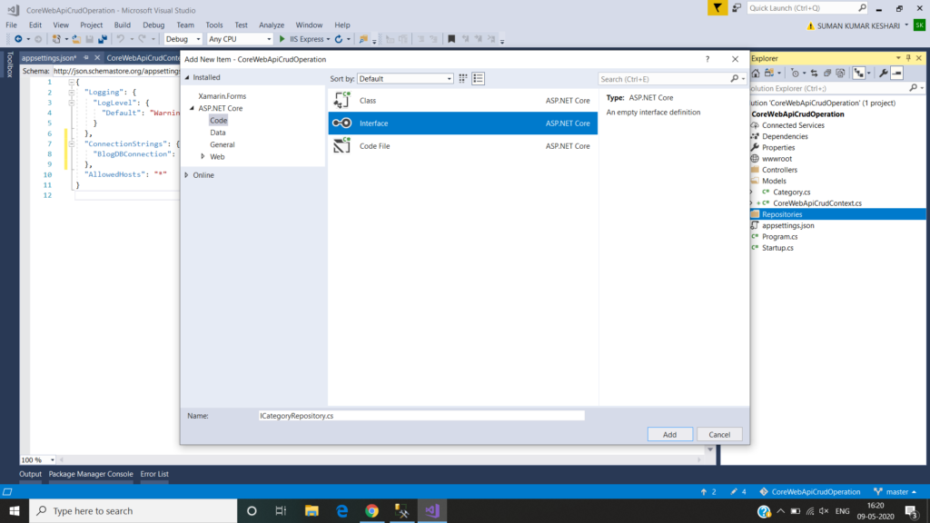
Task: Click the dialog help question mark
Action: click(707, 59)
